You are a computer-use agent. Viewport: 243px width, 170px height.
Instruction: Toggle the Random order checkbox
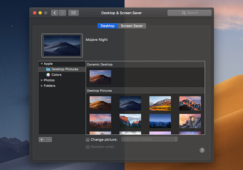point(88,147)
